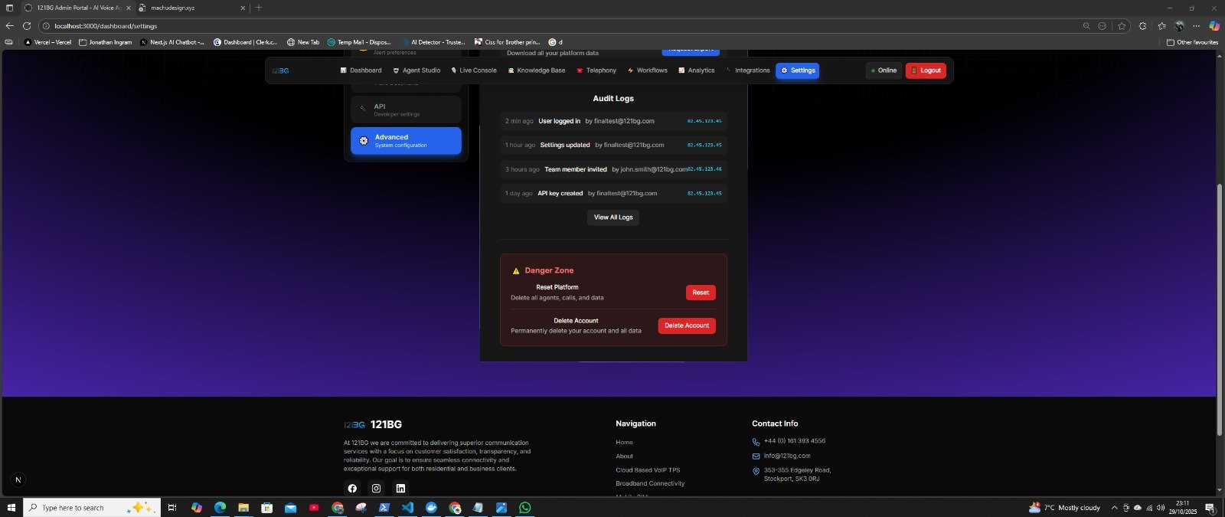Add page to favourites star icon

pos(1122,26)
